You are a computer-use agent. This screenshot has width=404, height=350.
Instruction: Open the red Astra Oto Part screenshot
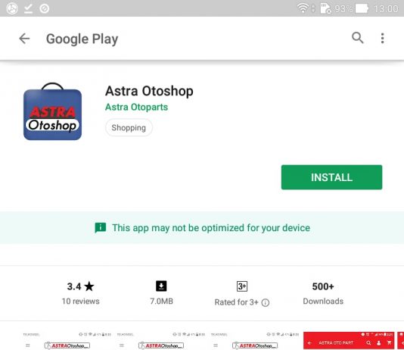click(x=349, y=340)
